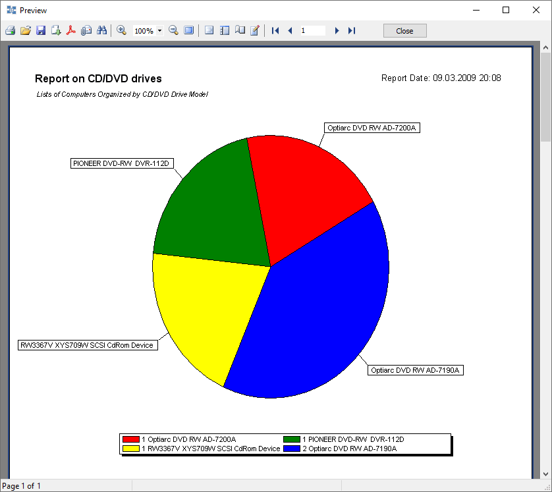Click 'PIONEER DVD-RW DVR-112D' chart callout label
Image resolution: width=552 pixels, height=492 pixels.
tap(122, 163)
